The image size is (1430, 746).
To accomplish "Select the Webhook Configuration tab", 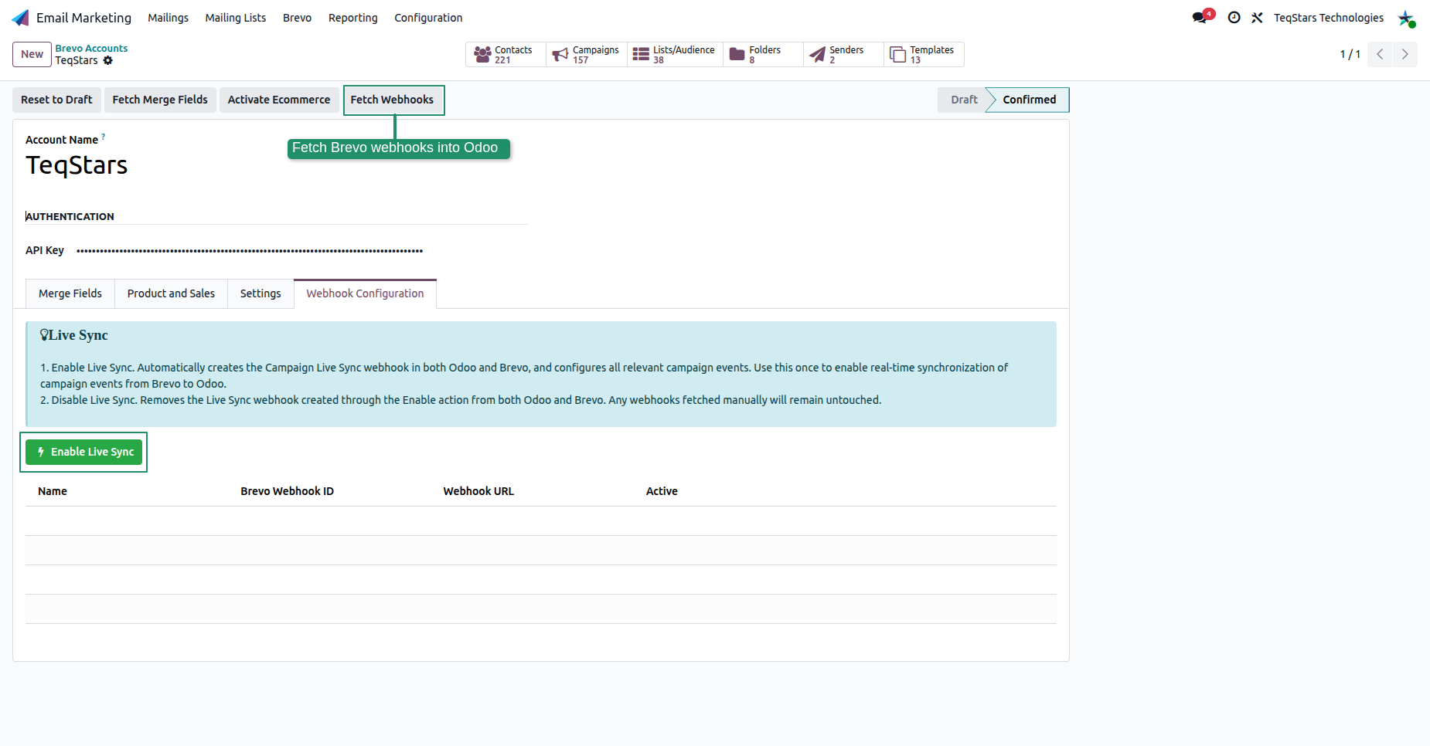I will tap(365, 293).
